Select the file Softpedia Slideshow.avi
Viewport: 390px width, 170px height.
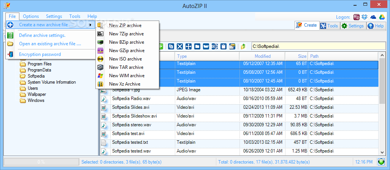(134, 116)
